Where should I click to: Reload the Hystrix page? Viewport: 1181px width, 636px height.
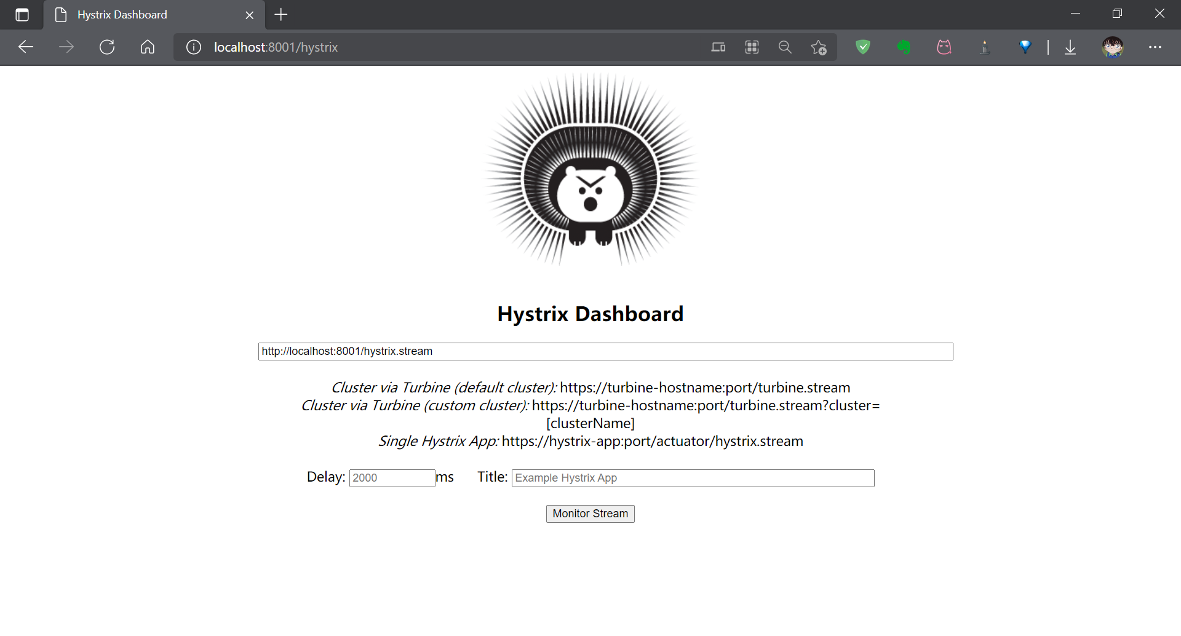click(107, 47)
